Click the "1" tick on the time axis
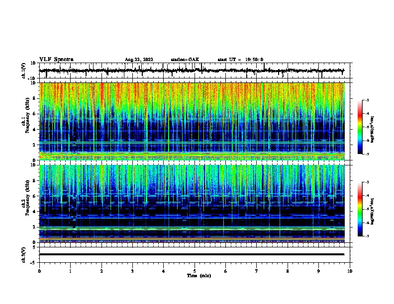 click(x=70, y=271)
